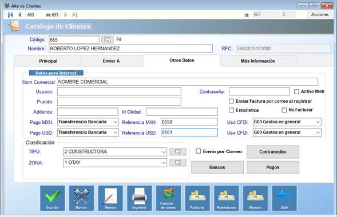
Task: Check the No Facturar option
Action: point(284,110)
